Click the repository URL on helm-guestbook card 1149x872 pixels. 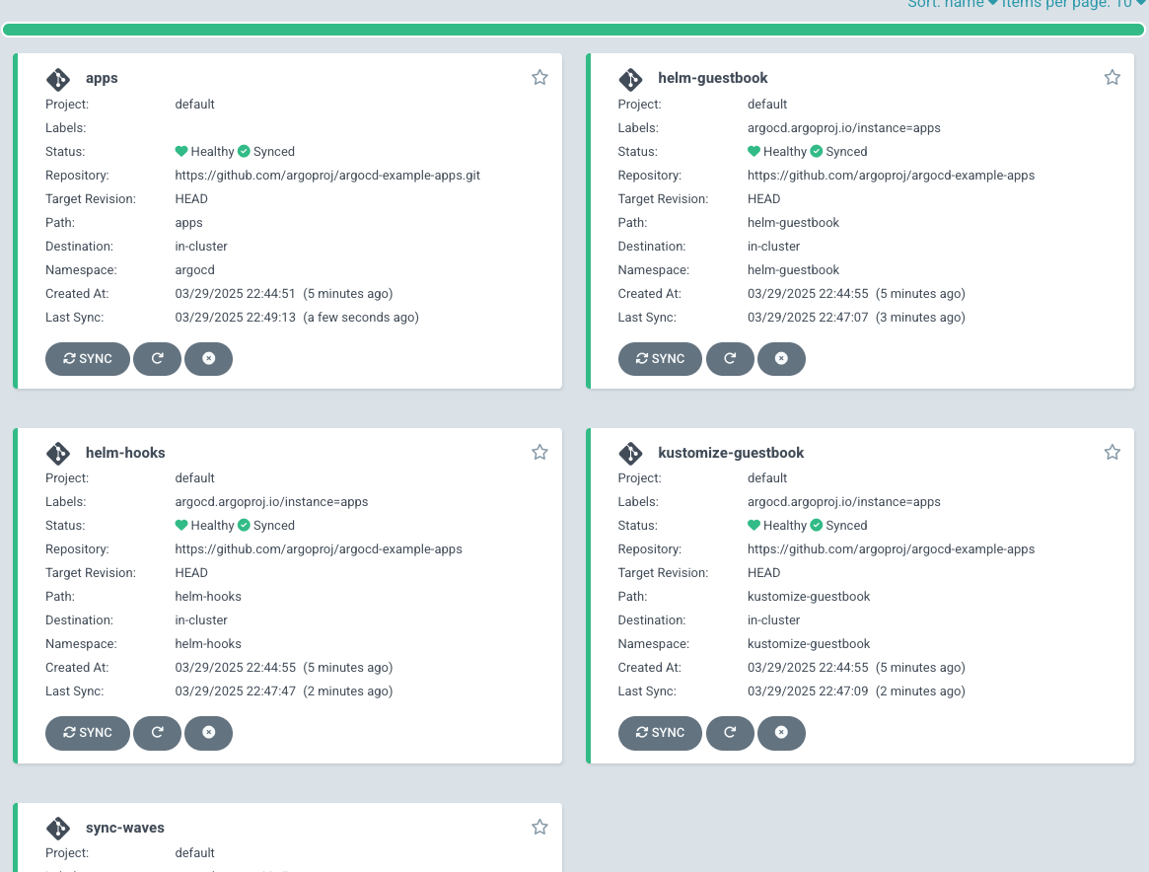coord(891,176)
